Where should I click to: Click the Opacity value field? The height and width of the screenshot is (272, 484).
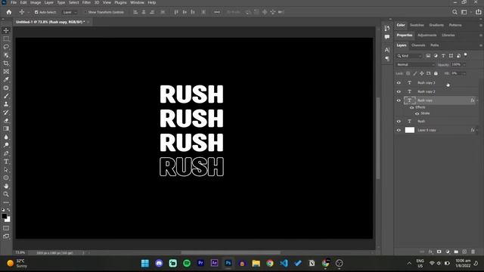(456, 64)
